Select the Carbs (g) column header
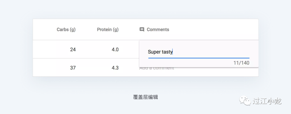This screenshot has height=114, width=291. tap(66, 30)
